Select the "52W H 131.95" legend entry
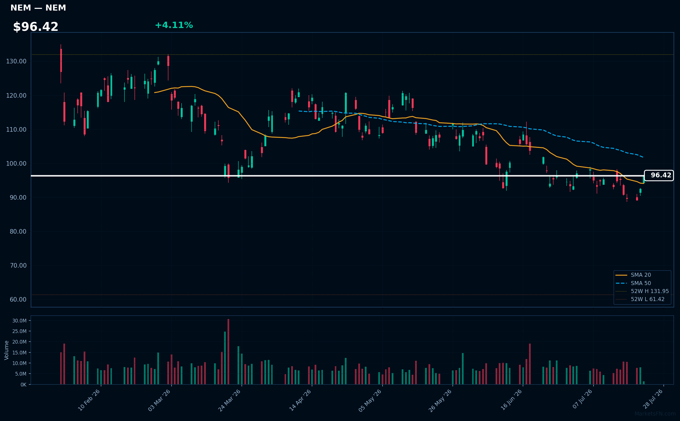The height and width of the screenshot is (421, 680). click(642, 291)
